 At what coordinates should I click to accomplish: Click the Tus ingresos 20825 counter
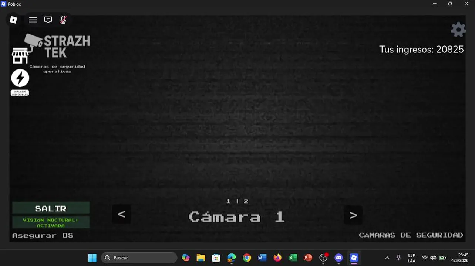pyautogui.click(x=421, y=50)
